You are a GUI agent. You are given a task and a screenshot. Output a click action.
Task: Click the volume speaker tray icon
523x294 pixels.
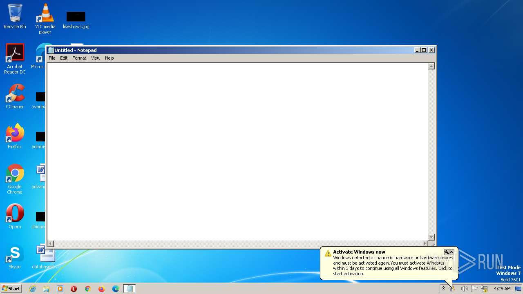tap(464, 289)
